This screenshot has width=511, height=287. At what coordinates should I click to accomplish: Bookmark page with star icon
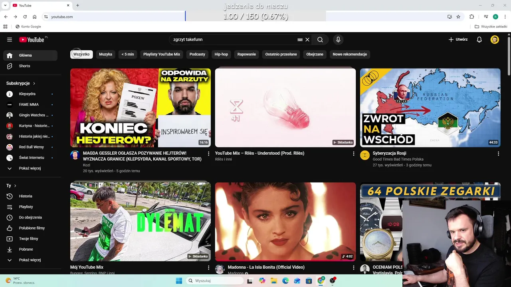[458, 17]
